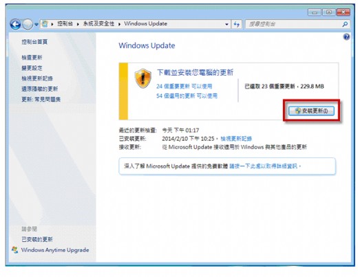Click the blue Back arrow button

[15, 24]
